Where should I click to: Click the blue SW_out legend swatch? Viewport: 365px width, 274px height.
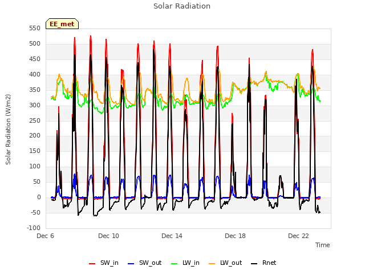pos(131,264)
